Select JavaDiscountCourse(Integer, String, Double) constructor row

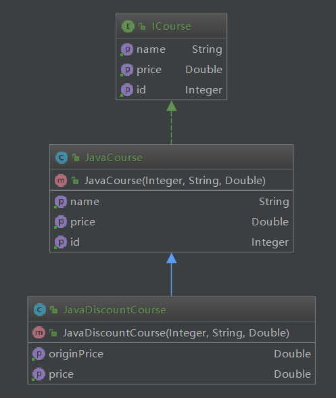(172, 332)
